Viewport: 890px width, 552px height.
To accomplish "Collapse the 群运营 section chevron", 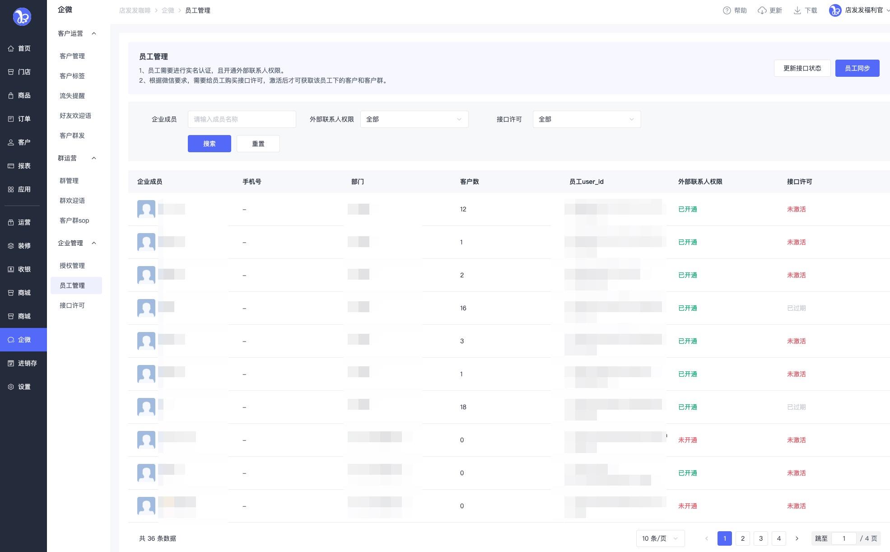I will [x=94, y=158].
